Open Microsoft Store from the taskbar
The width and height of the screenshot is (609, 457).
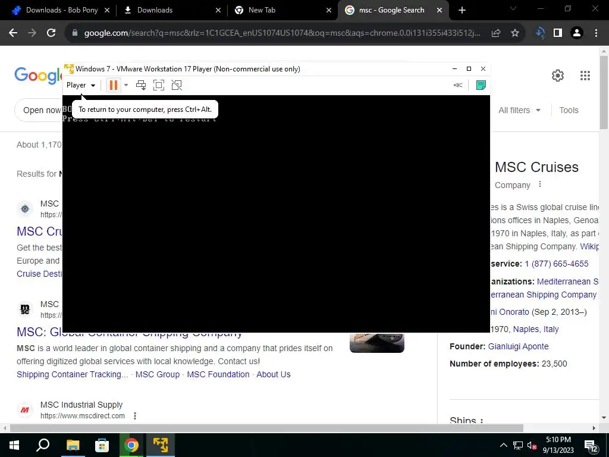click(102, 445)
